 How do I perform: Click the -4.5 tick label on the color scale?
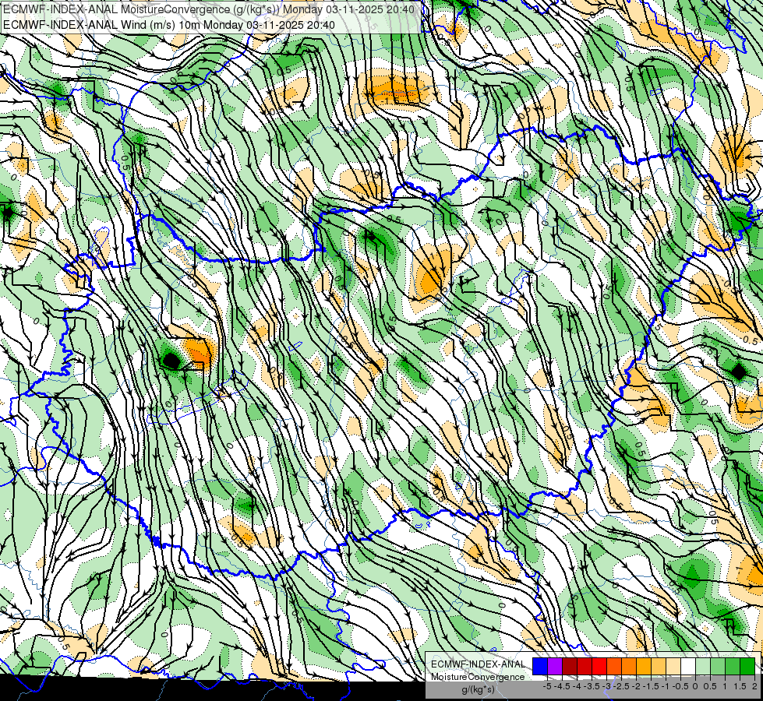click(x=562, y=686)
